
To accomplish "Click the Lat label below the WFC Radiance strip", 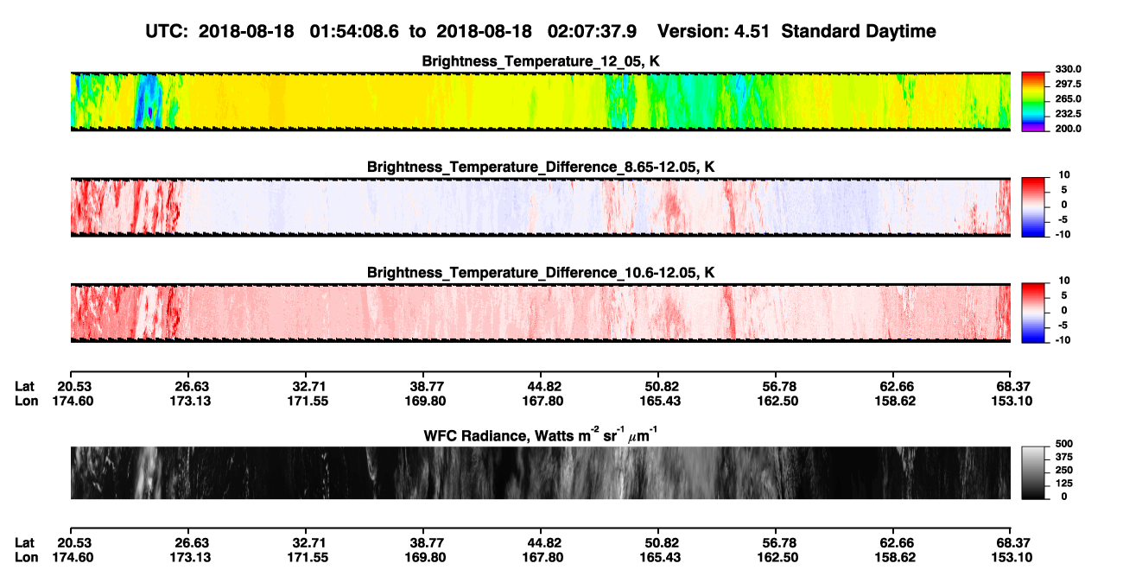I will tap(24, 543).
